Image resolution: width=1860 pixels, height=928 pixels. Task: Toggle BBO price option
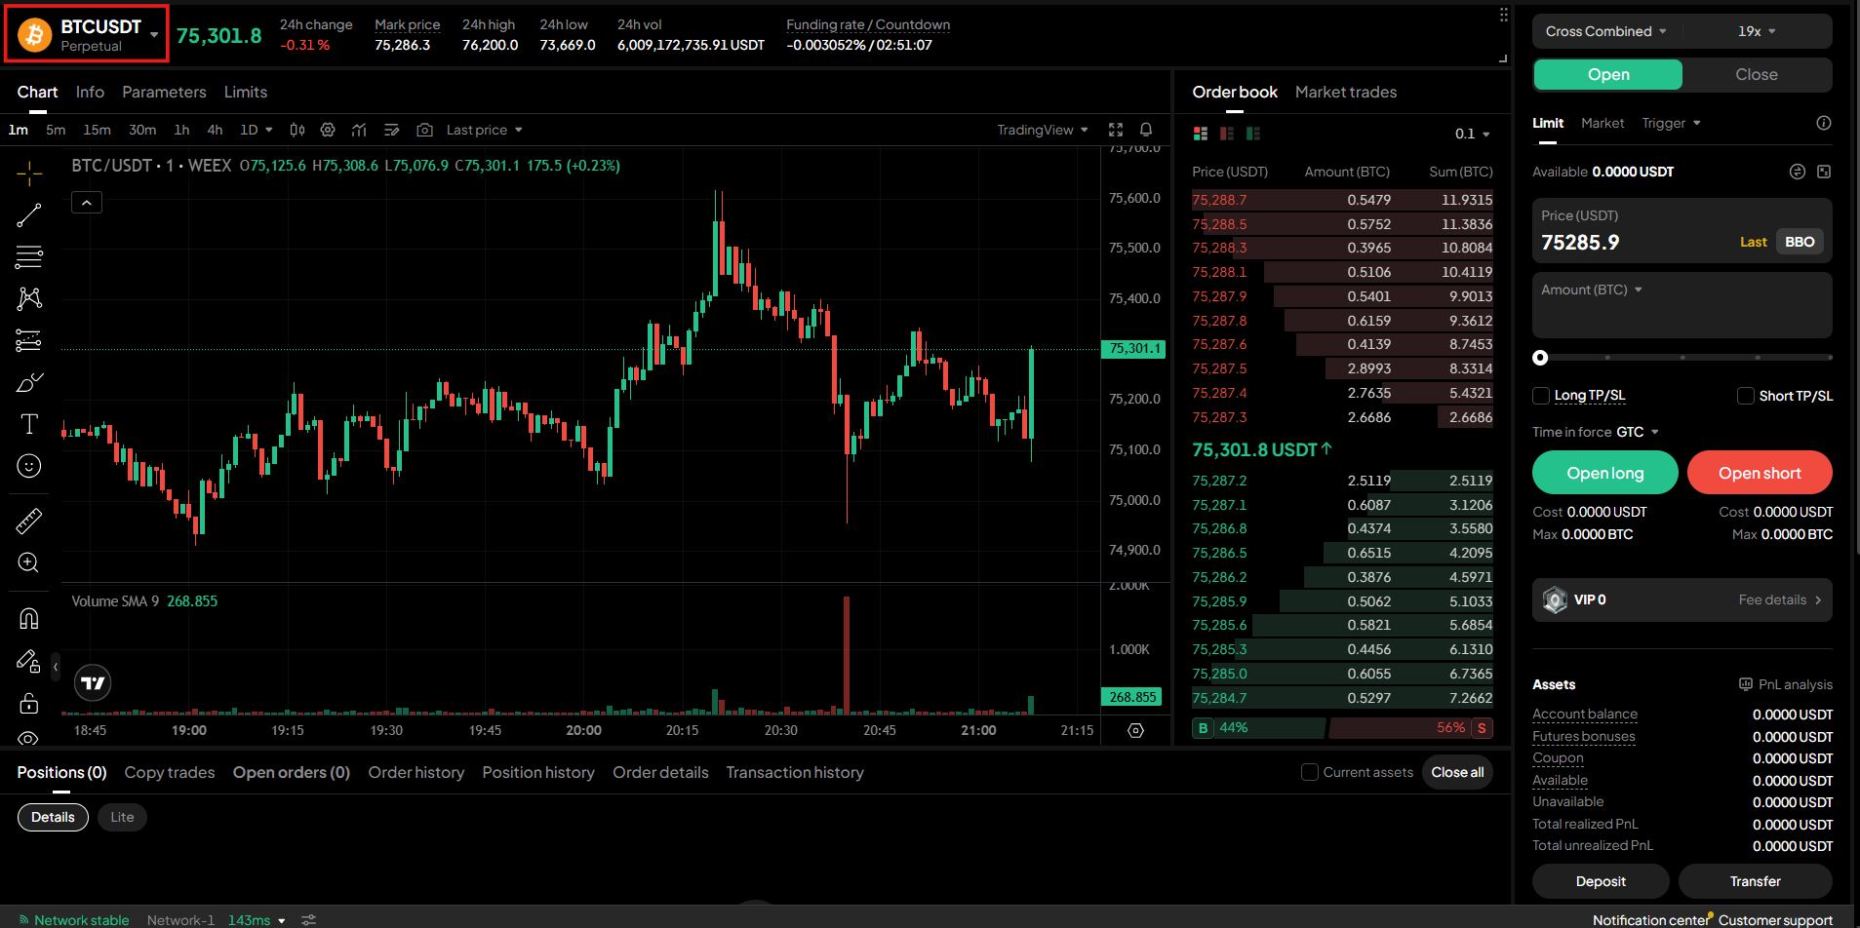[x=1800, y=242]
